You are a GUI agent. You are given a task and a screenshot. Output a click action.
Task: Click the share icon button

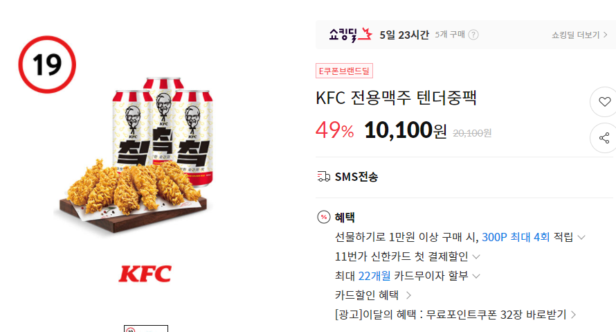[x=604, y=138]
